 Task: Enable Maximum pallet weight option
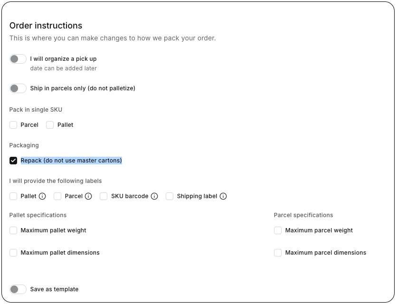(x=13, y=230)
